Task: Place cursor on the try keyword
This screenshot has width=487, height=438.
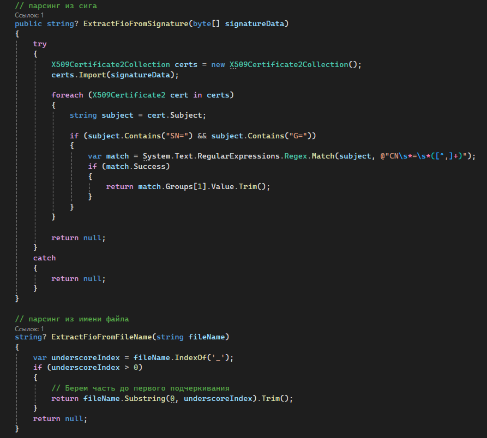Action: click(x=40, y=44)
